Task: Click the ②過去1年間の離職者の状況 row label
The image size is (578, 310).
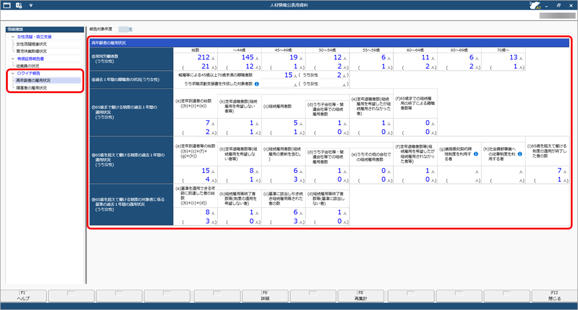Action: pyautogui.click(x=131, y=79)
